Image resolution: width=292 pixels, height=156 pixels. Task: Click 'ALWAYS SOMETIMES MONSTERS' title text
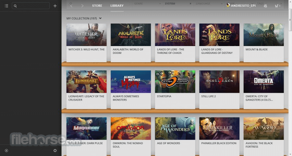click(126, 98)
